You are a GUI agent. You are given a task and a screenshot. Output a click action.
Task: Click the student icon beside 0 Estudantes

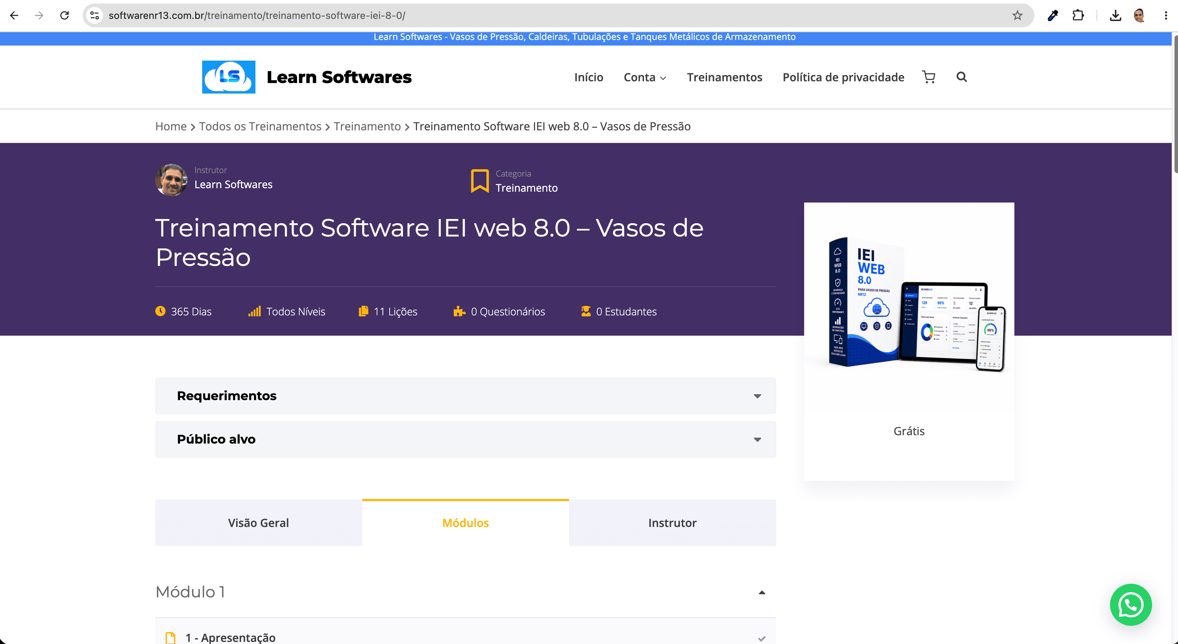pyautogui.click(x=586, y=311)
